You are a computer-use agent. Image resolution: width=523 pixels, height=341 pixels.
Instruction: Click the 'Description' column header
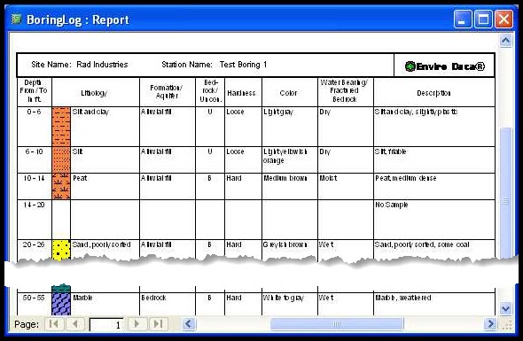pyautogui.click(x=434, y=93)
